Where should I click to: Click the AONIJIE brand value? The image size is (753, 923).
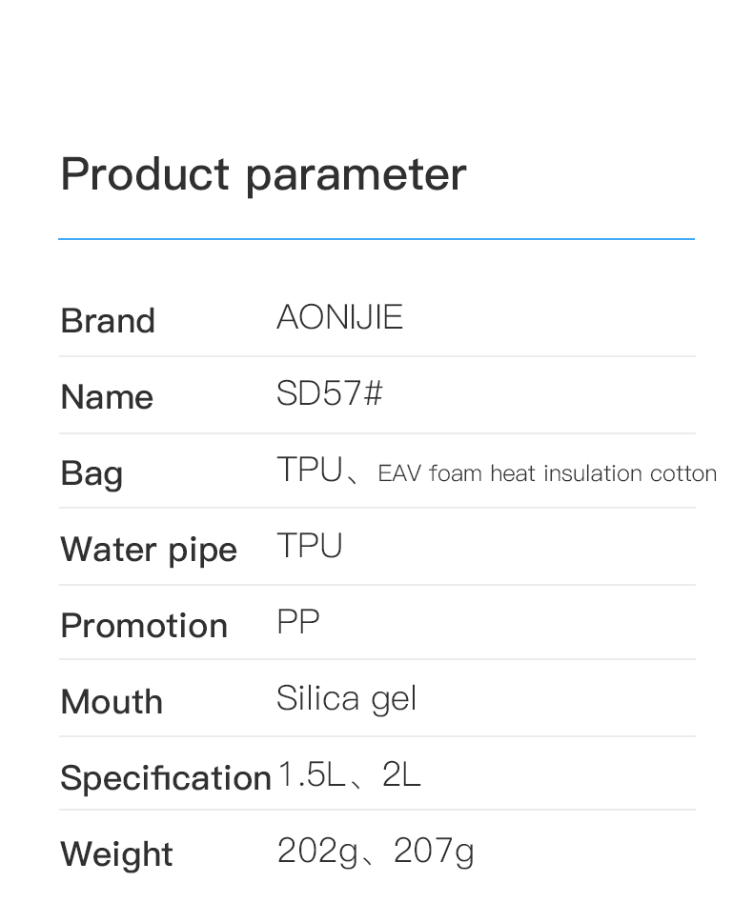click(339, 317)
